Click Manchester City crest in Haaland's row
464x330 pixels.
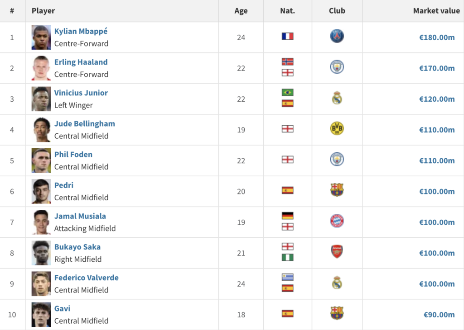click(x=337, y=67)
